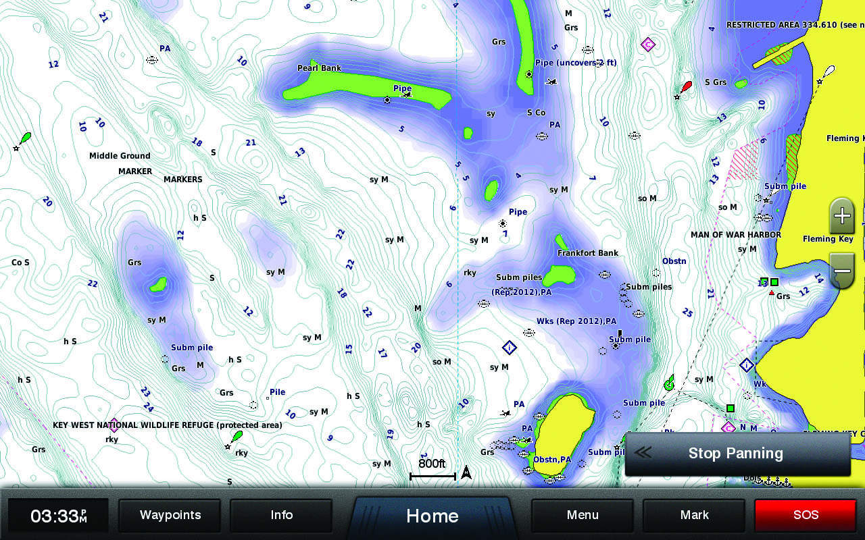Open the Waypoints menu

click(x=170, y=515)
